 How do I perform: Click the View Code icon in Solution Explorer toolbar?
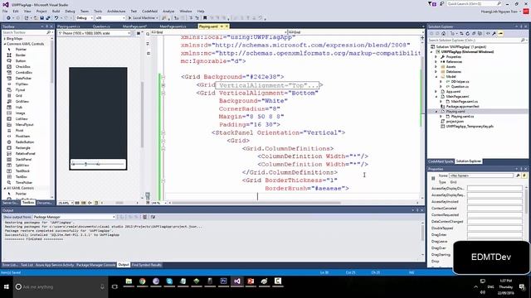[488, 33]
